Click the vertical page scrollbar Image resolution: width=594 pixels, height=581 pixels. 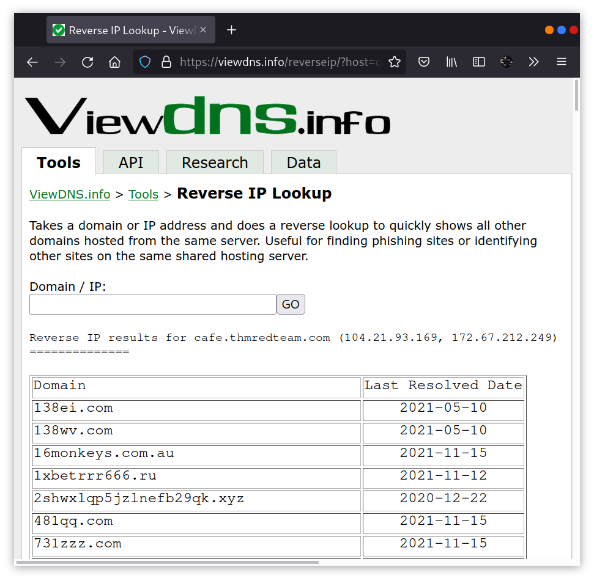click(577, 95)
